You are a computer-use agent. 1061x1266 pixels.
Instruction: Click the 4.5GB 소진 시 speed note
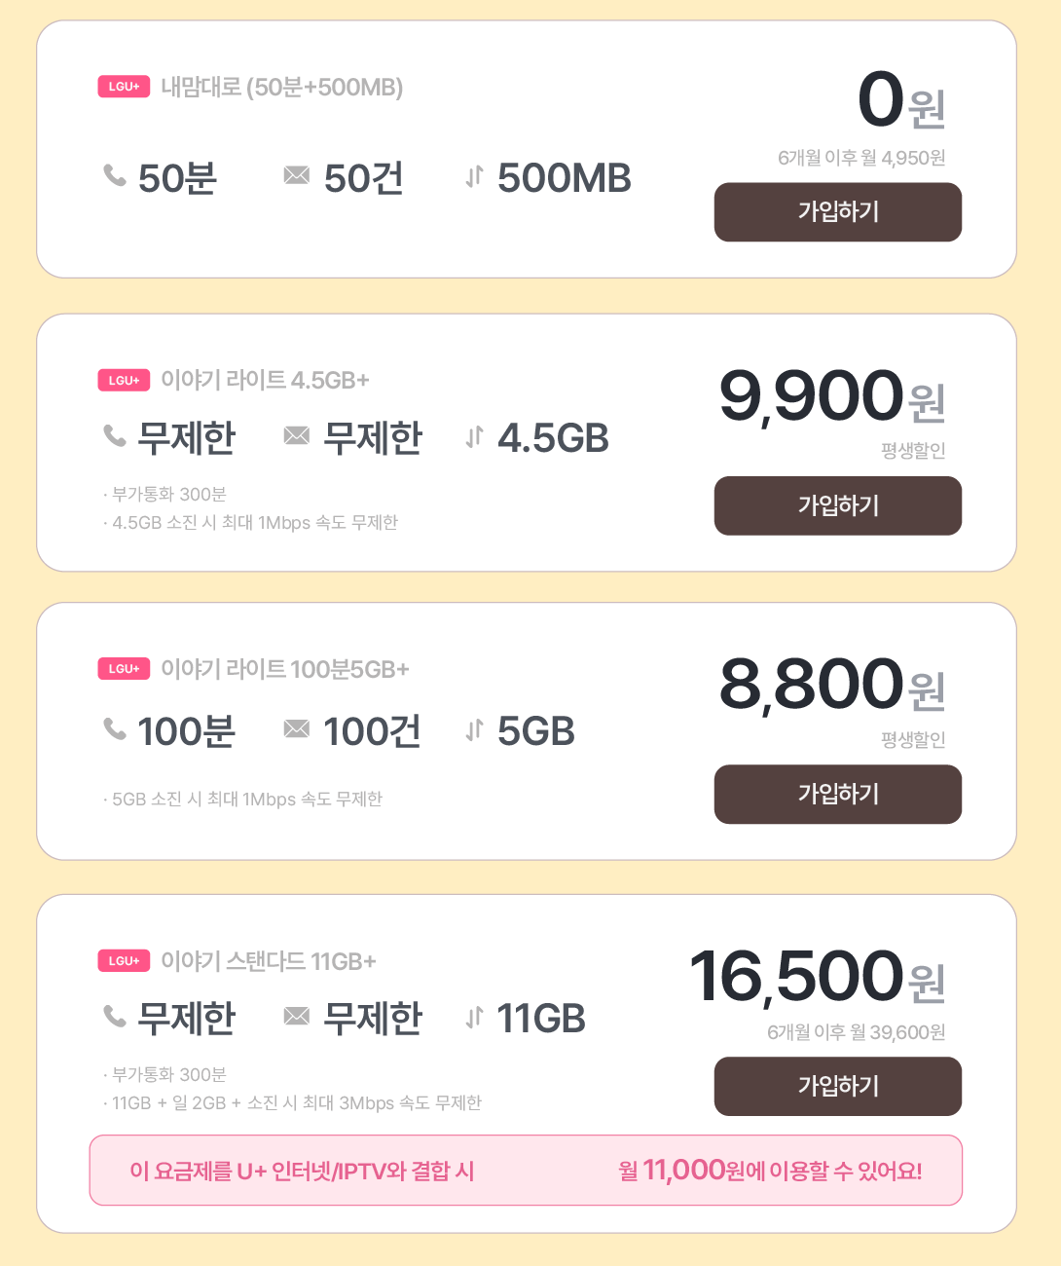[x=254, y=523]
